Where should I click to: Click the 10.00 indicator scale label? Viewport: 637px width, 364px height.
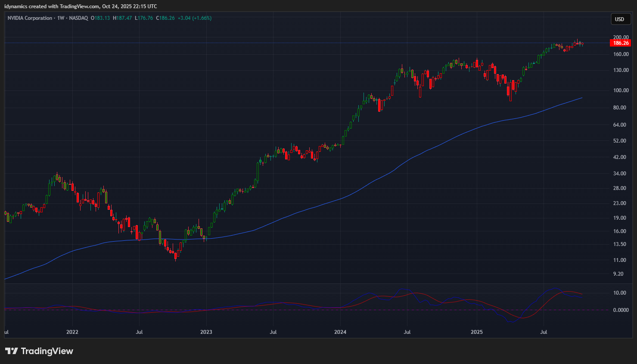click(x=619, y=293)
